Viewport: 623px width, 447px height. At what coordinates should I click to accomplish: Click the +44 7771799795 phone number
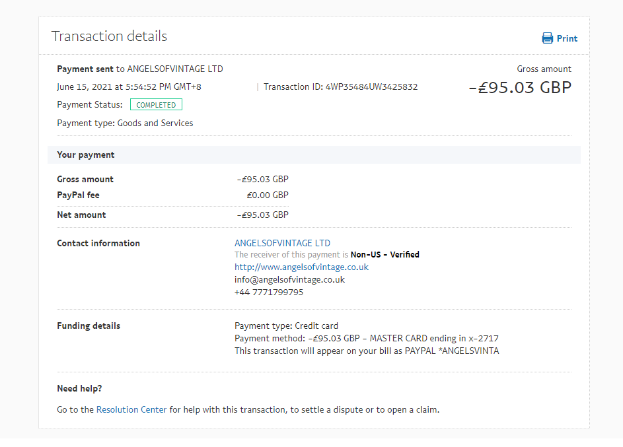[x=269, y=292]
